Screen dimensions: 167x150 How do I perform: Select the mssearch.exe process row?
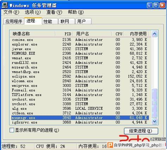tap(80, 67)
